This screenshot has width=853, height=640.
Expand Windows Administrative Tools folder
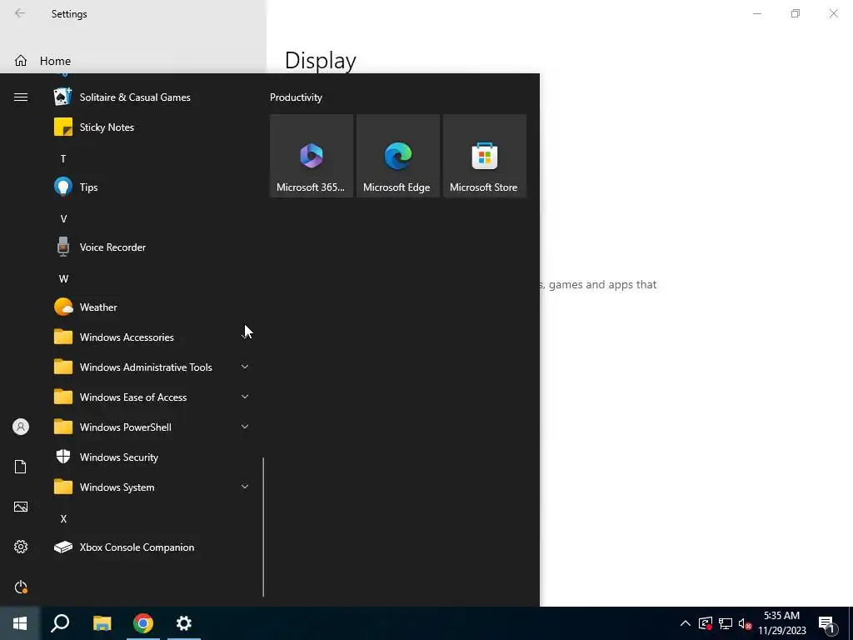point(152,367)
